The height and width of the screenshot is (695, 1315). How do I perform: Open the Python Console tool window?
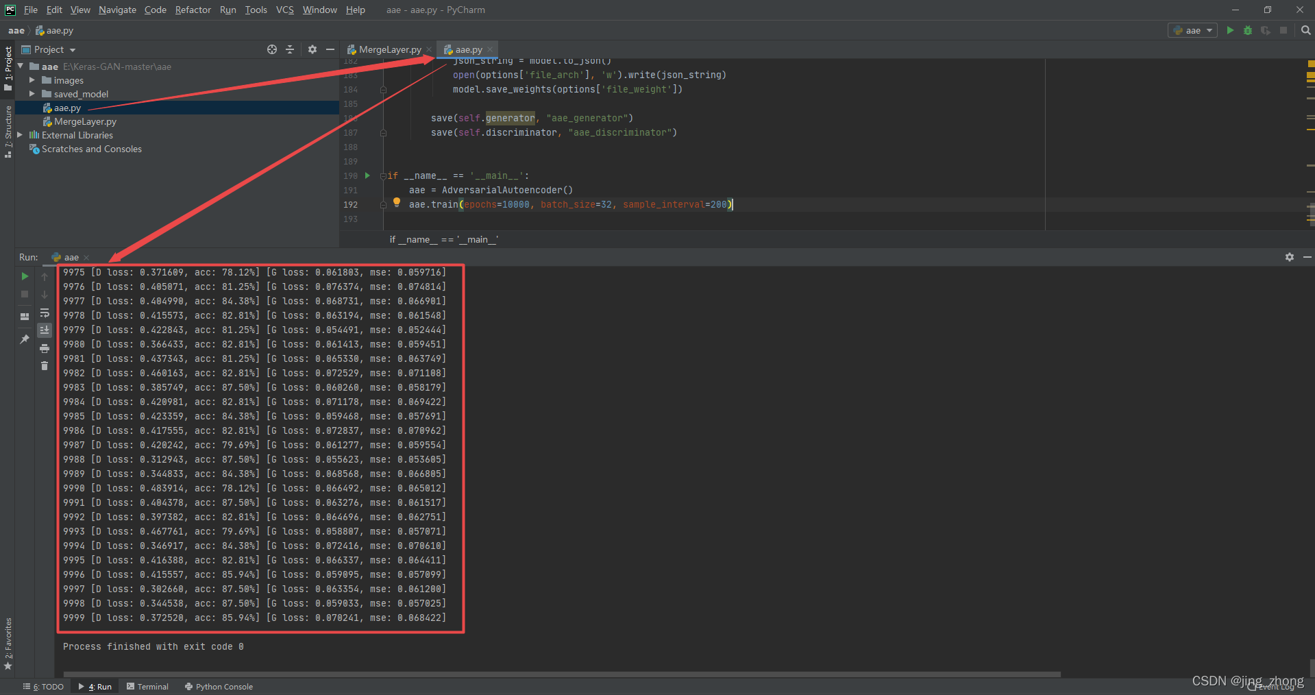[x=219, y=686]
